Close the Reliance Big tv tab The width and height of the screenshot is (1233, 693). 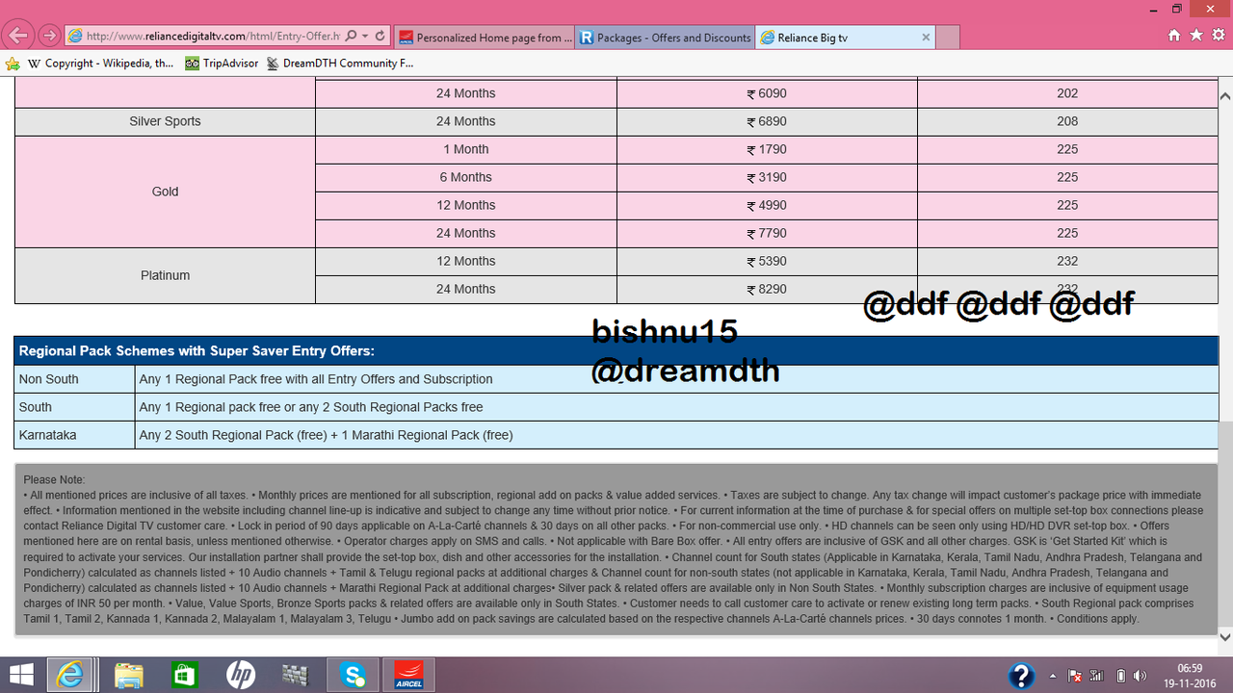(x=926, y=38)
